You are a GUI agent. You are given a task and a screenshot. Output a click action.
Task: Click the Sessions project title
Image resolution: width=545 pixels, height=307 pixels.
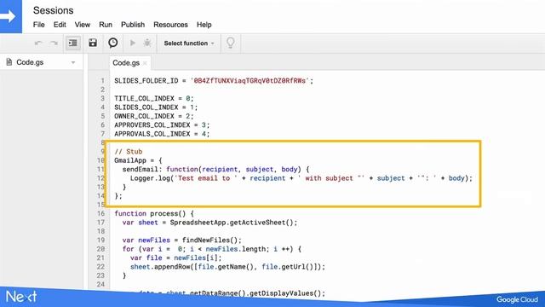coord(53,10)
